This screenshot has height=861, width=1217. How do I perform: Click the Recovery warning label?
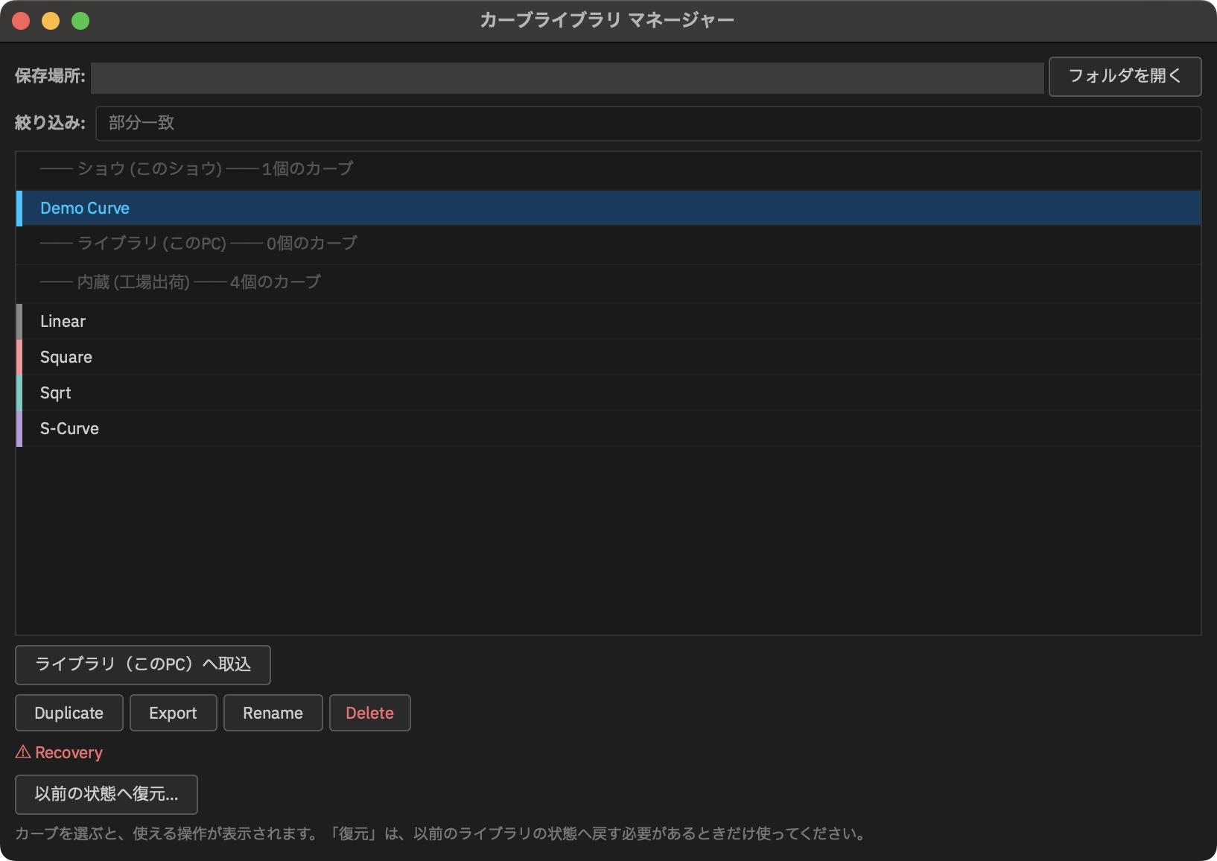point(60,753)
